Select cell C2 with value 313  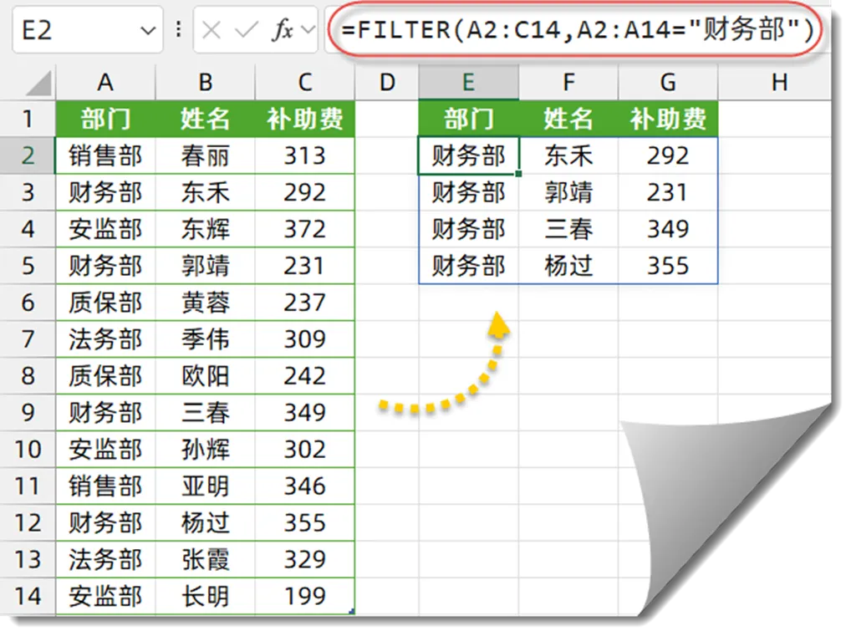click(x=304, y=155)
